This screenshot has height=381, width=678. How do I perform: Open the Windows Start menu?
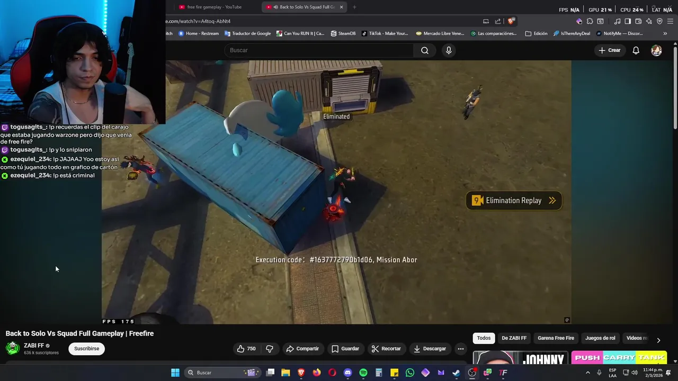pos(175,373)
